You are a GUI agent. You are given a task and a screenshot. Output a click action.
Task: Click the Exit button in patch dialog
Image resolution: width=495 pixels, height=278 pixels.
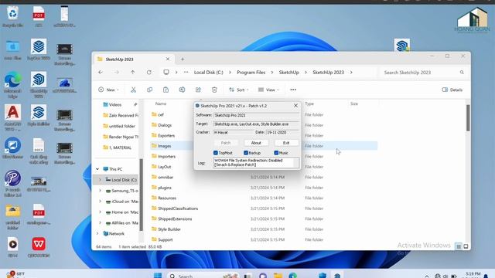[x=286, y=143]
